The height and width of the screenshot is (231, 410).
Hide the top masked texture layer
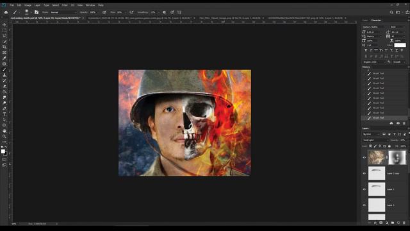(x=365, y=157)
